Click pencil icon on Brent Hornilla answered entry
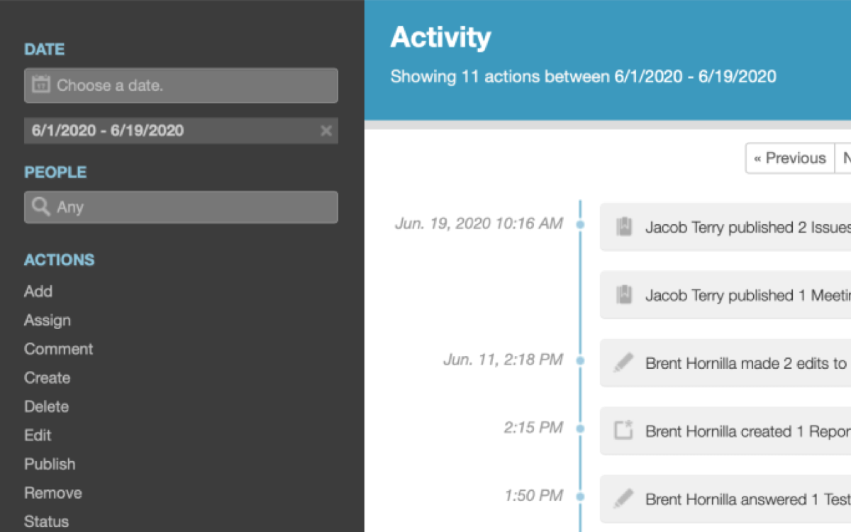The width and height of the screenshot is (851, 532). [x=623, y=499]
